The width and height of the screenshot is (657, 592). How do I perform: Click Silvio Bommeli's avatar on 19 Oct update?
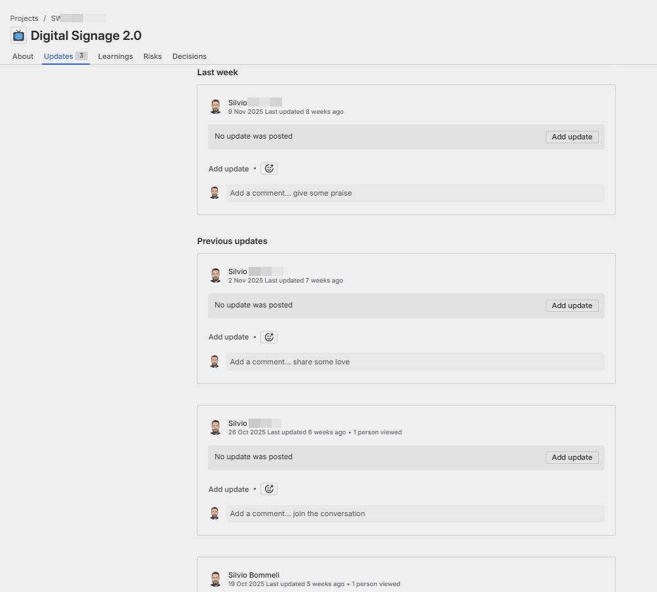coord(215,579)
